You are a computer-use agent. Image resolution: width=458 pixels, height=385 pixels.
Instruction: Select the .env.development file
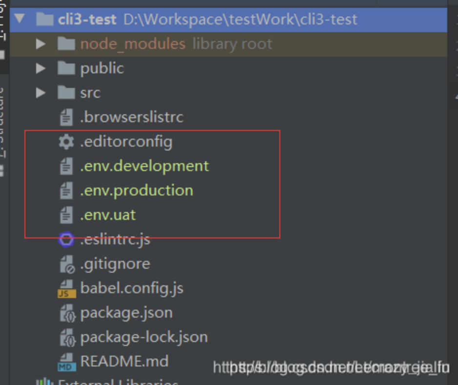[144, 166]
